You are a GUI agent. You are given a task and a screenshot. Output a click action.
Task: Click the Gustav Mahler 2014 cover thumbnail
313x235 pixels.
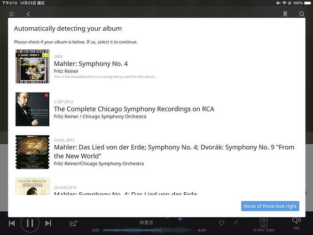coord(32,187)
